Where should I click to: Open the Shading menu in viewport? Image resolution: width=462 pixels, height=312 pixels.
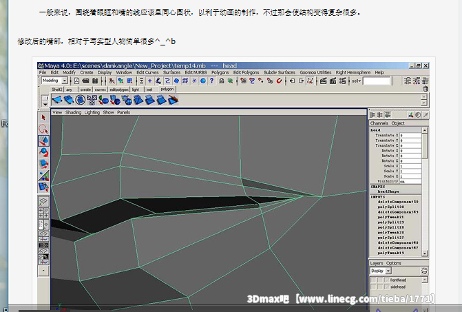[72, 112]
